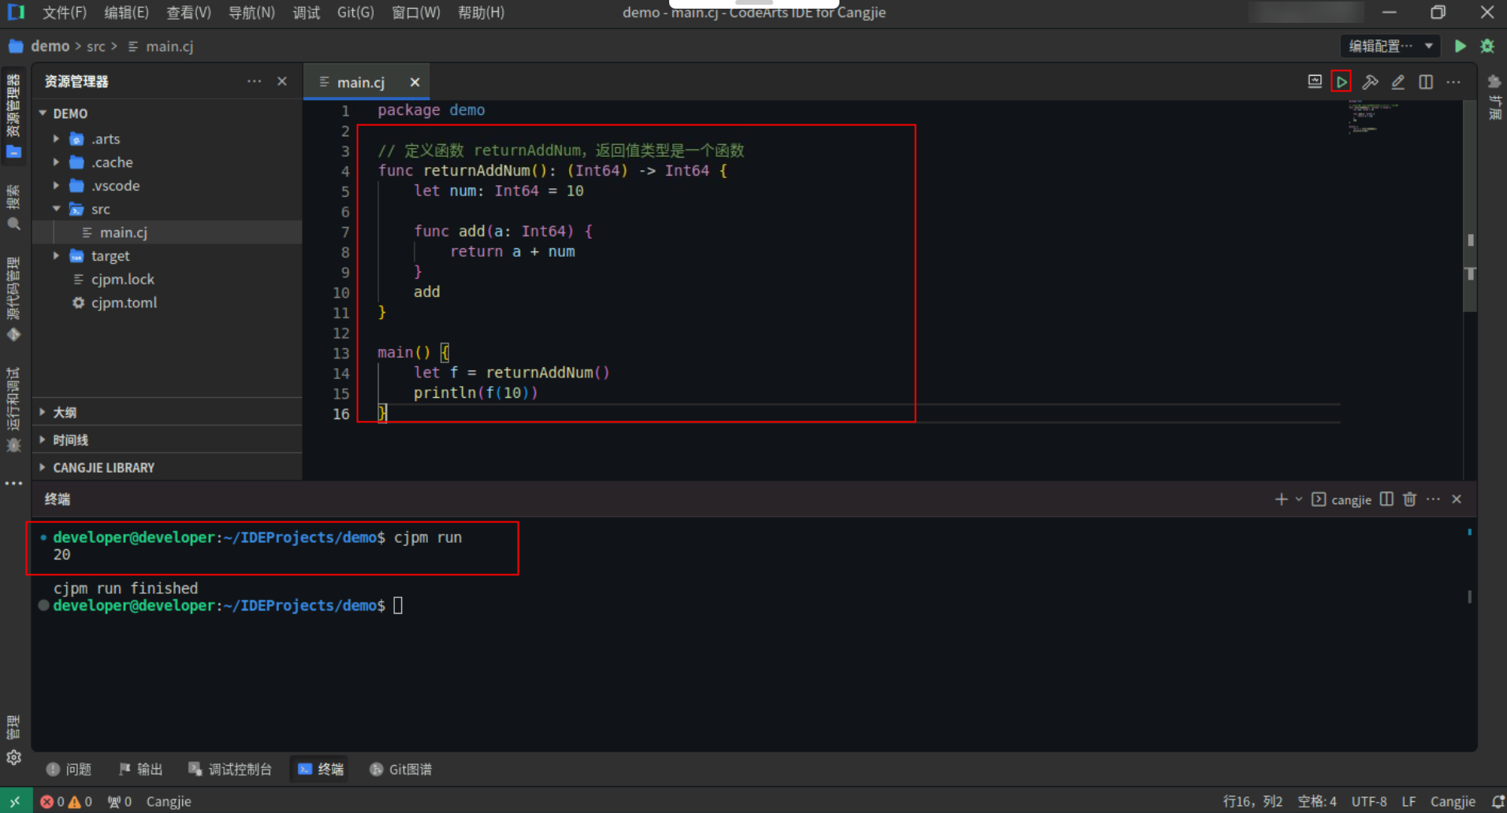Change file encoding via UTF-8 status item

click(x=1369, y=801)
